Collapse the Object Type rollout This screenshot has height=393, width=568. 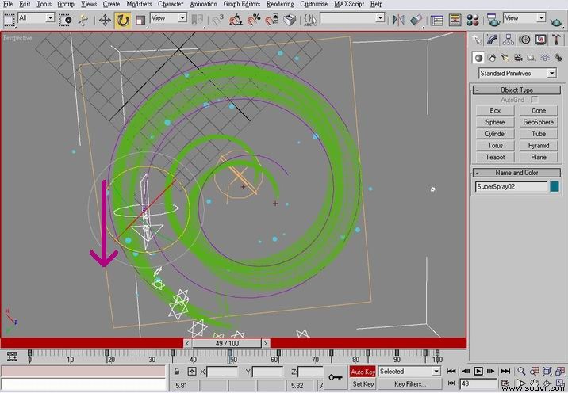pos(516,90)
